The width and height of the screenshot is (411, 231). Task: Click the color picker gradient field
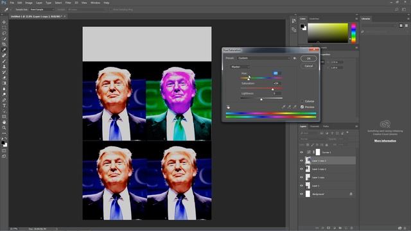pos(328,33)
